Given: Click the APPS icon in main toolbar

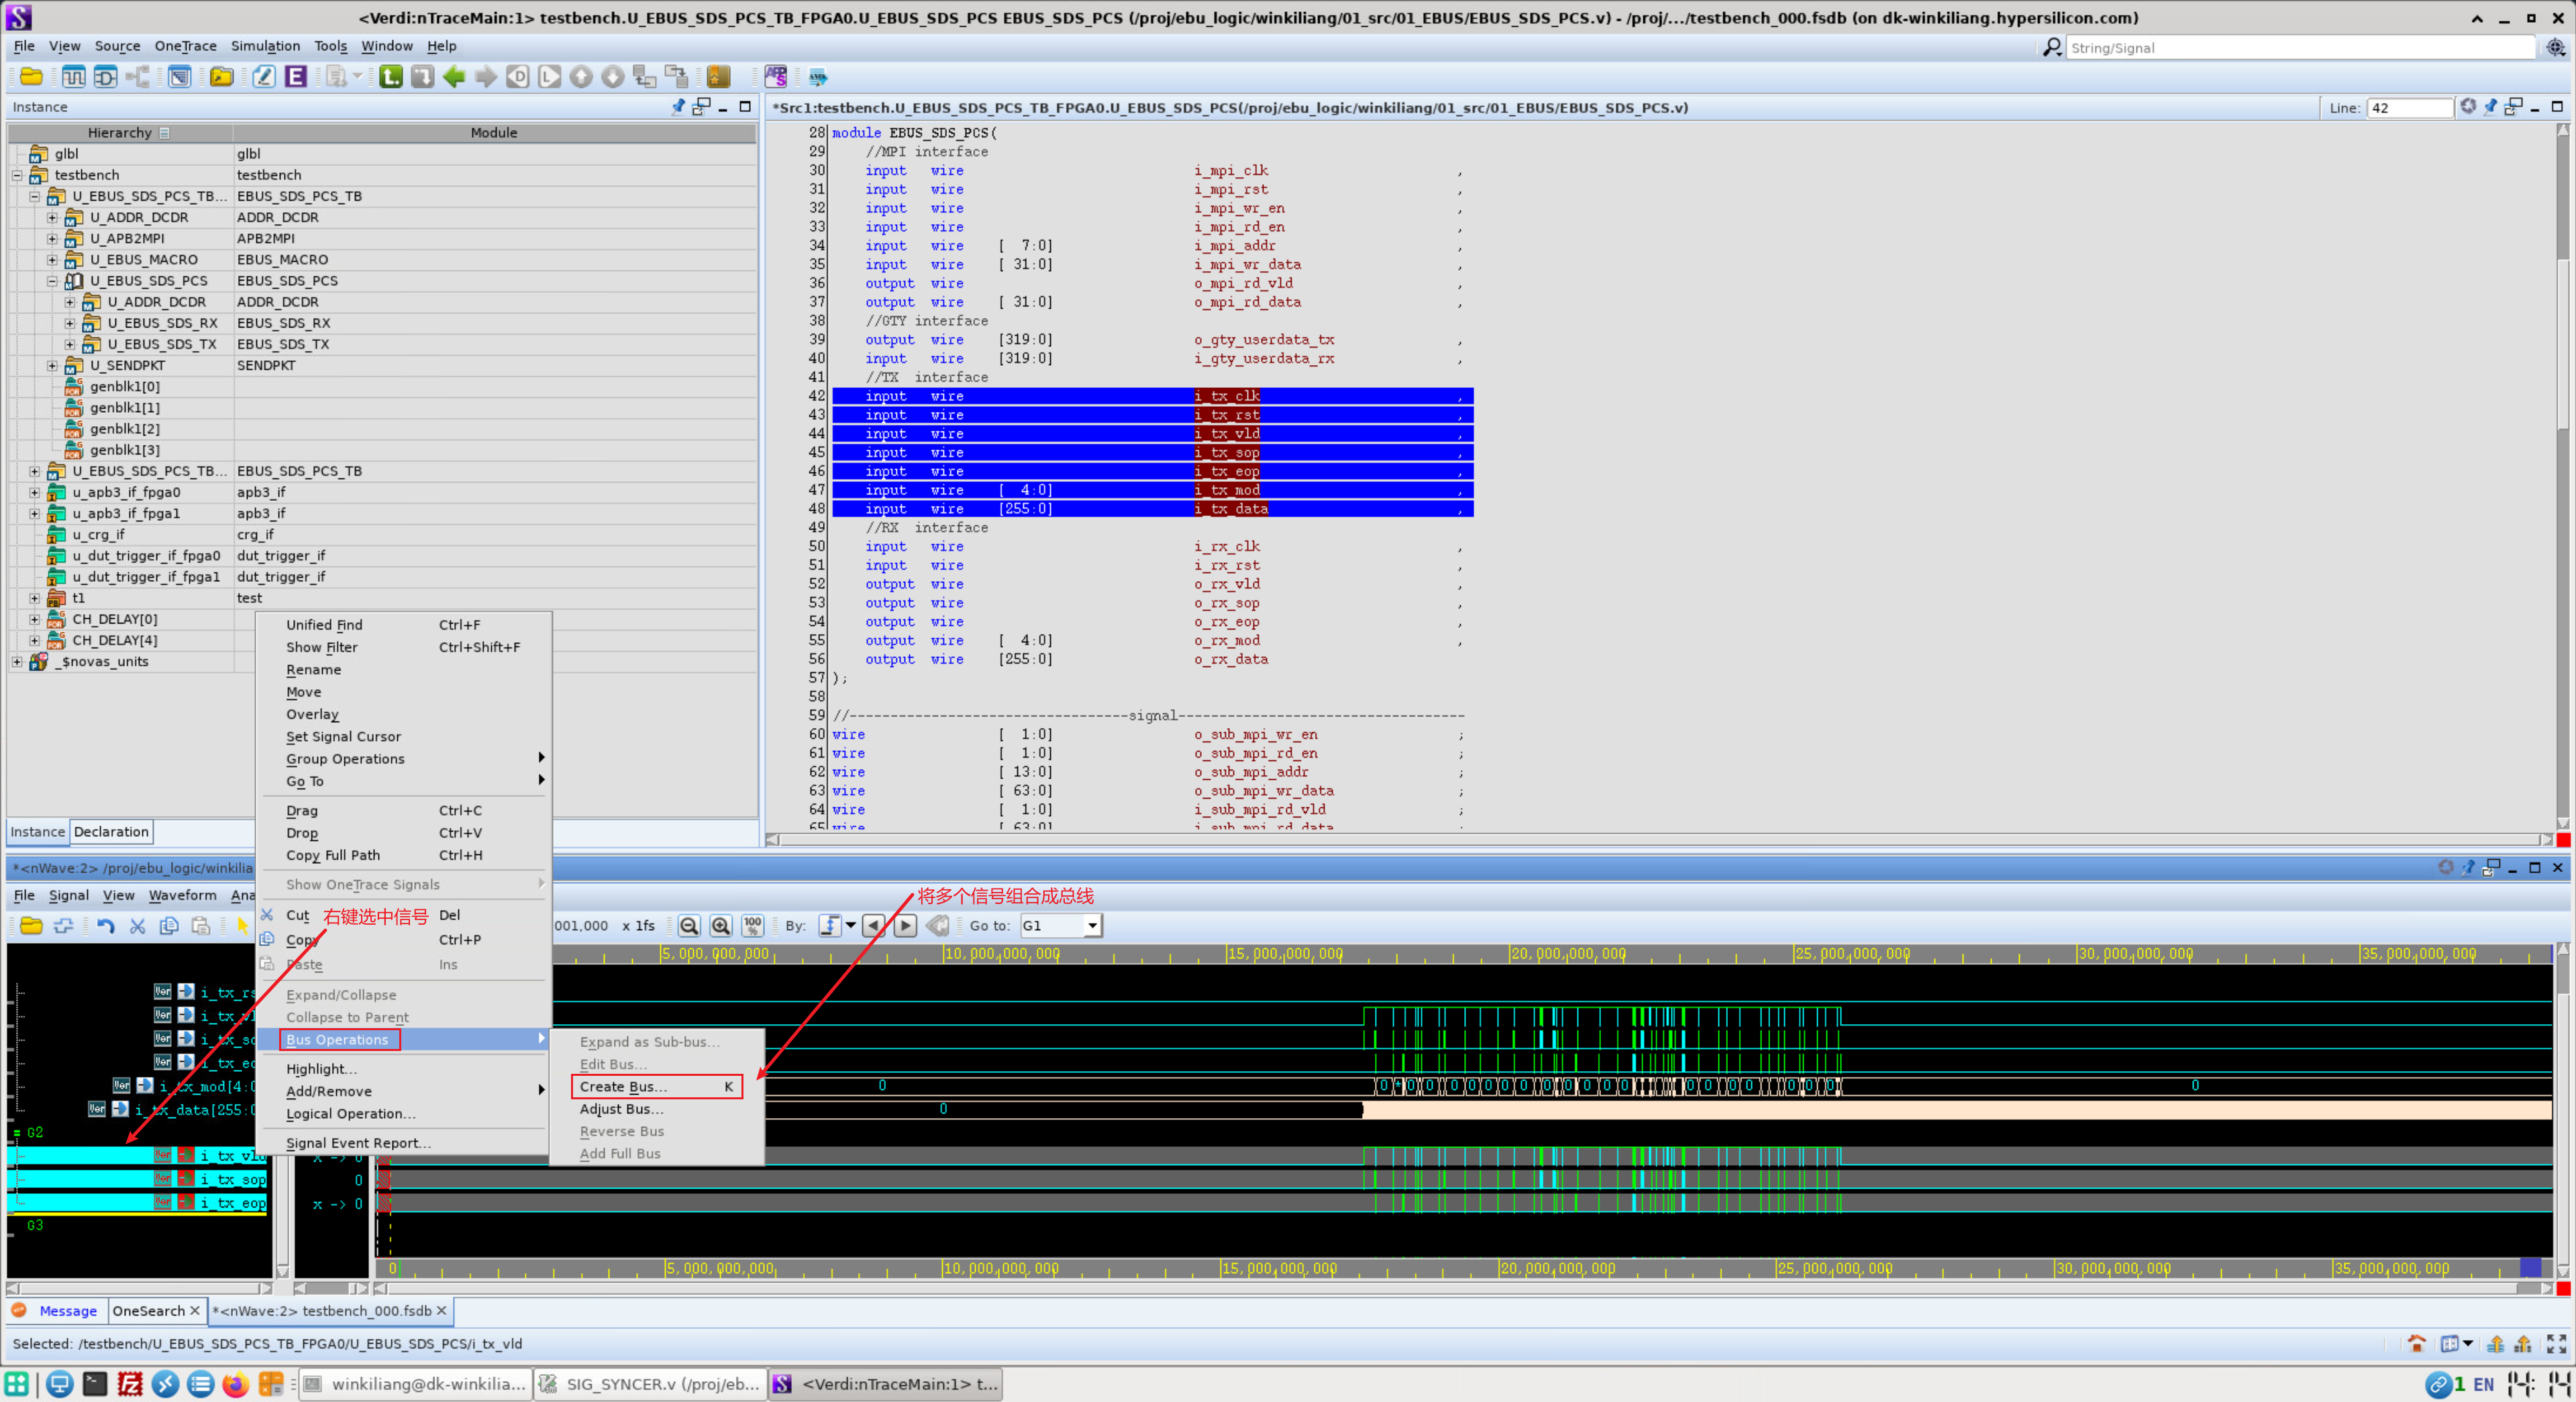Looking at the screenshot, I should click(x=776, y=77).
